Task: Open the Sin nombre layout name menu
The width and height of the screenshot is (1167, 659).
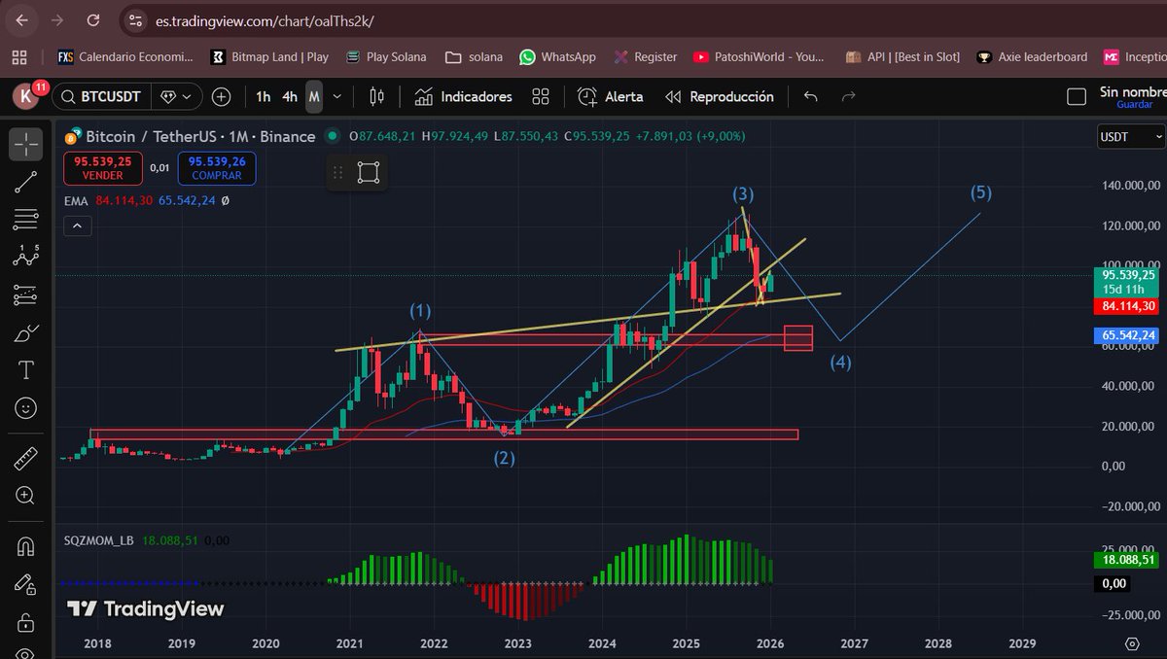Action: click(x=1132, y=96)
